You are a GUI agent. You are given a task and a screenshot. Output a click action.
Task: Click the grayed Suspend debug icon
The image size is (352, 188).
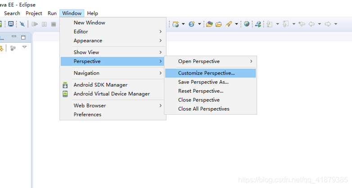tap(44, 24)
